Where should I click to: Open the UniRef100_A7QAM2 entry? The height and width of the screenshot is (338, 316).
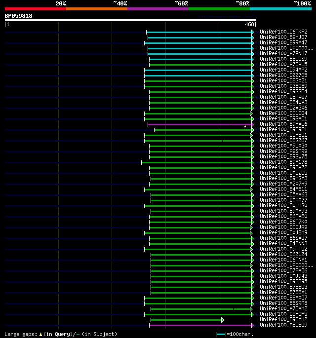(x=283, y=309)
